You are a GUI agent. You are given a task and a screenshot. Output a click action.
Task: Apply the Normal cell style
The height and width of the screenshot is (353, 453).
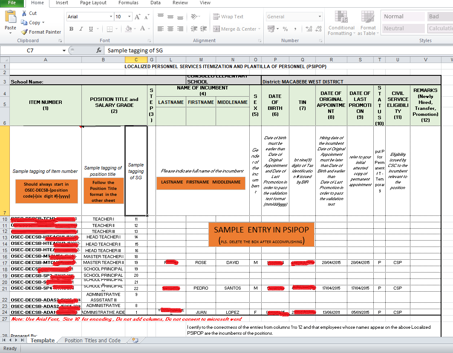pyautogui.click(x=403, y=17)
